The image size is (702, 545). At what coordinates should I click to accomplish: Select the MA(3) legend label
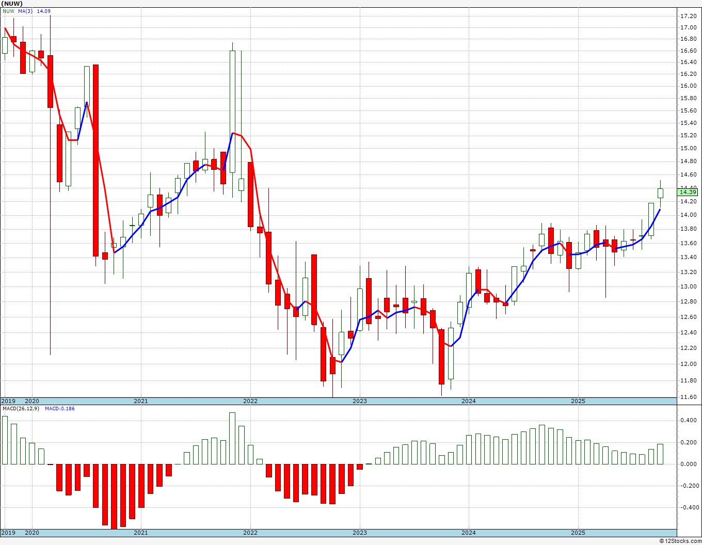point(26,11)
